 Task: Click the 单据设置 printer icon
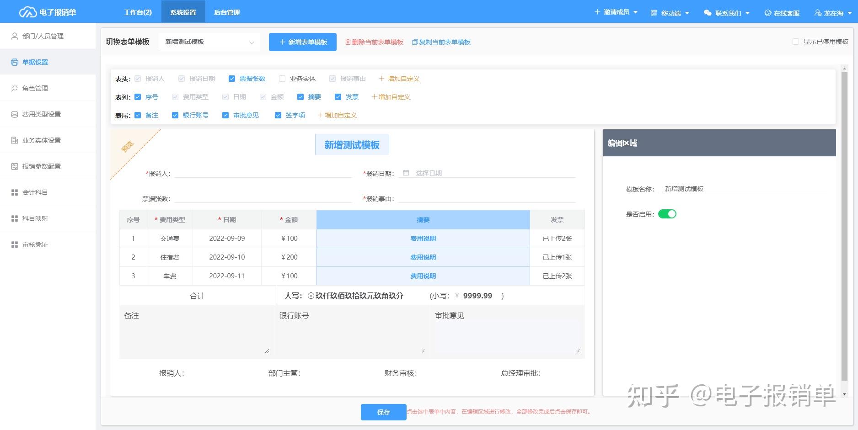(x=15, y=62)
